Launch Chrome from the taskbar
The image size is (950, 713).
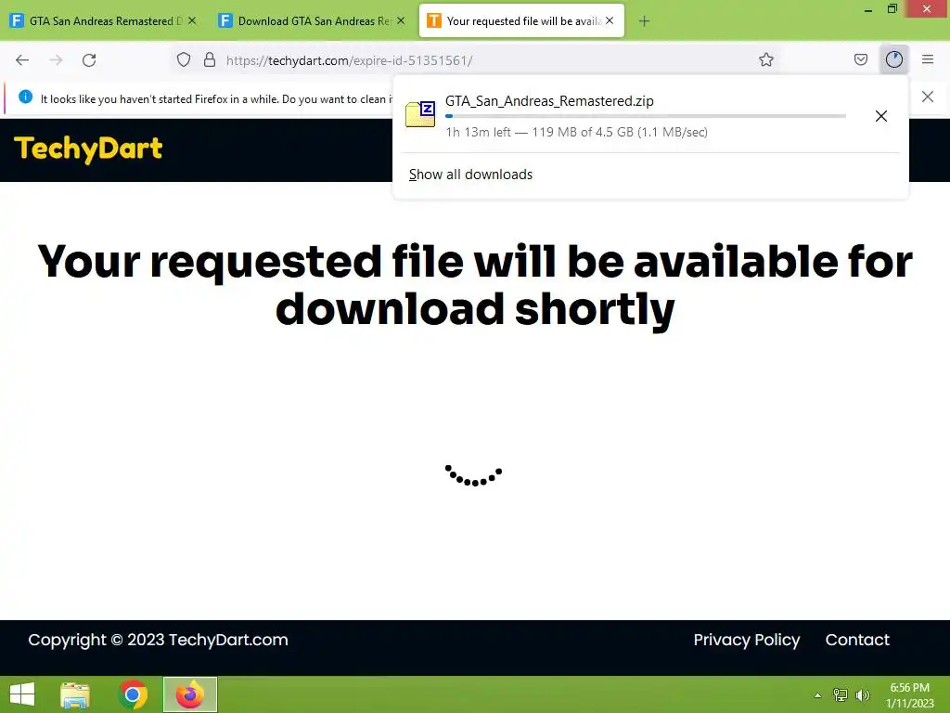point(133,694)
